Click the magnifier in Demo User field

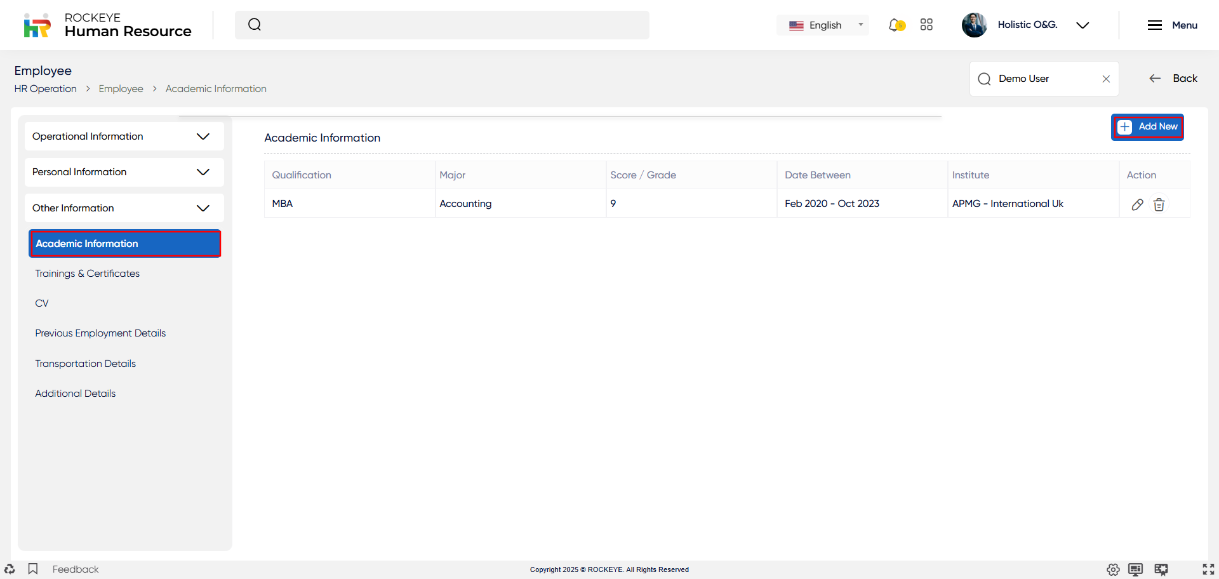[984, 79]
